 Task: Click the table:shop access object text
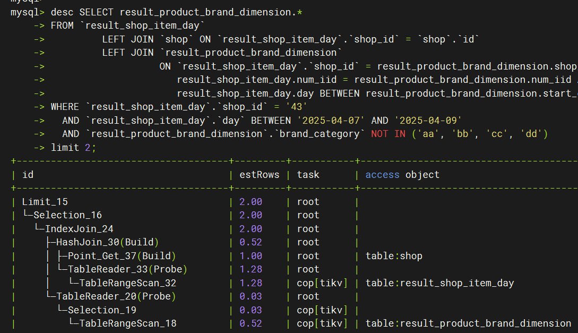pos(394,256)
